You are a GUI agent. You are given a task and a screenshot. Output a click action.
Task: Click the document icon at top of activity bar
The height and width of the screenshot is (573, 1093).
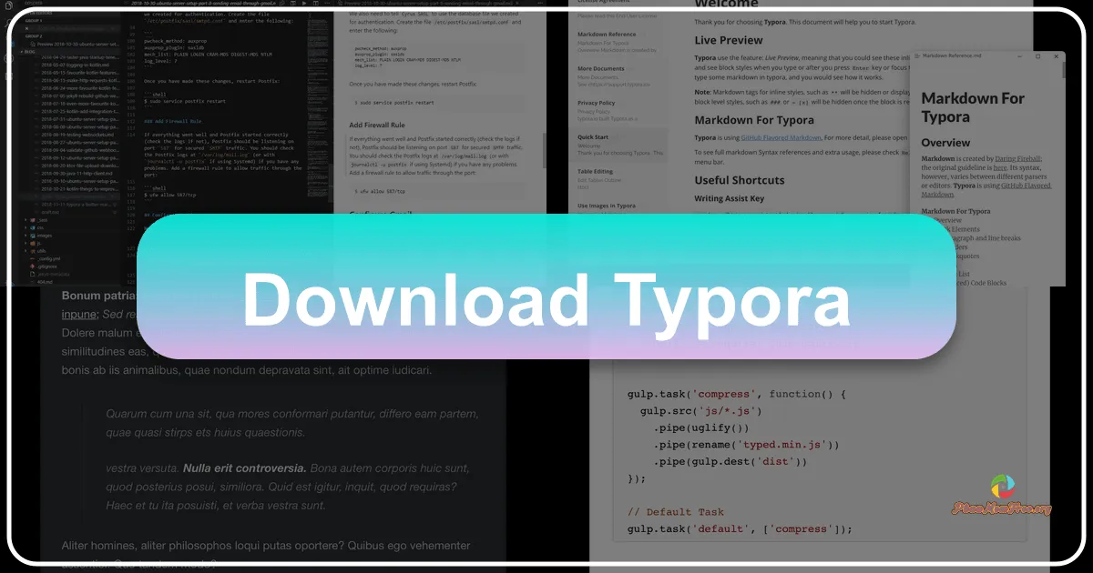8,5
